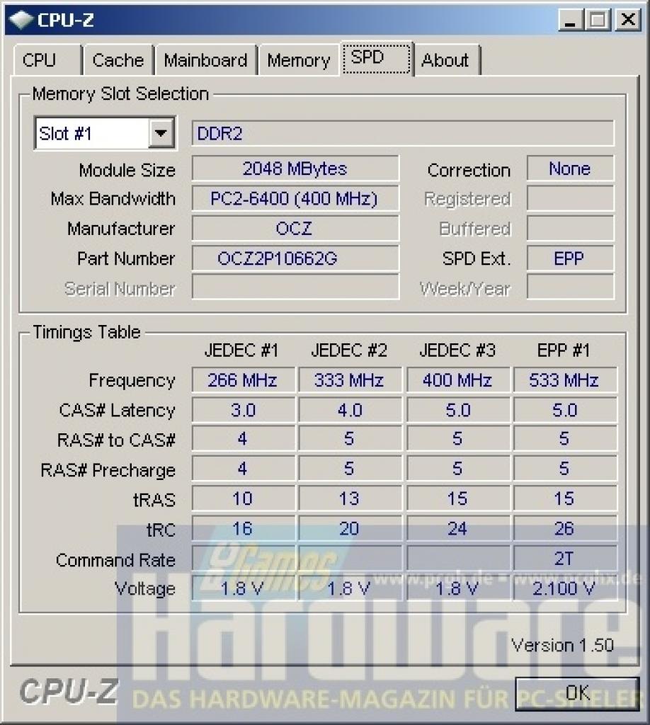Click the DDR2 memory type field
The width and height of the screenshot is (650, 725).
point(403,134)
